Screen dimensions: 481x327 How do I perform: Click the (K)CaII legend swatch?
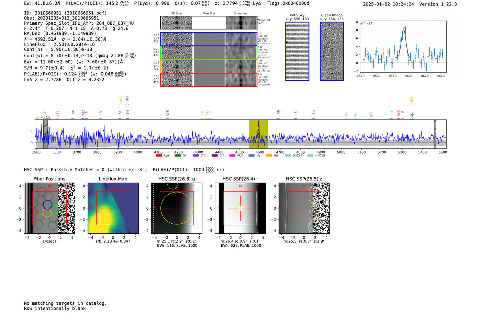(x=288, y=155)
